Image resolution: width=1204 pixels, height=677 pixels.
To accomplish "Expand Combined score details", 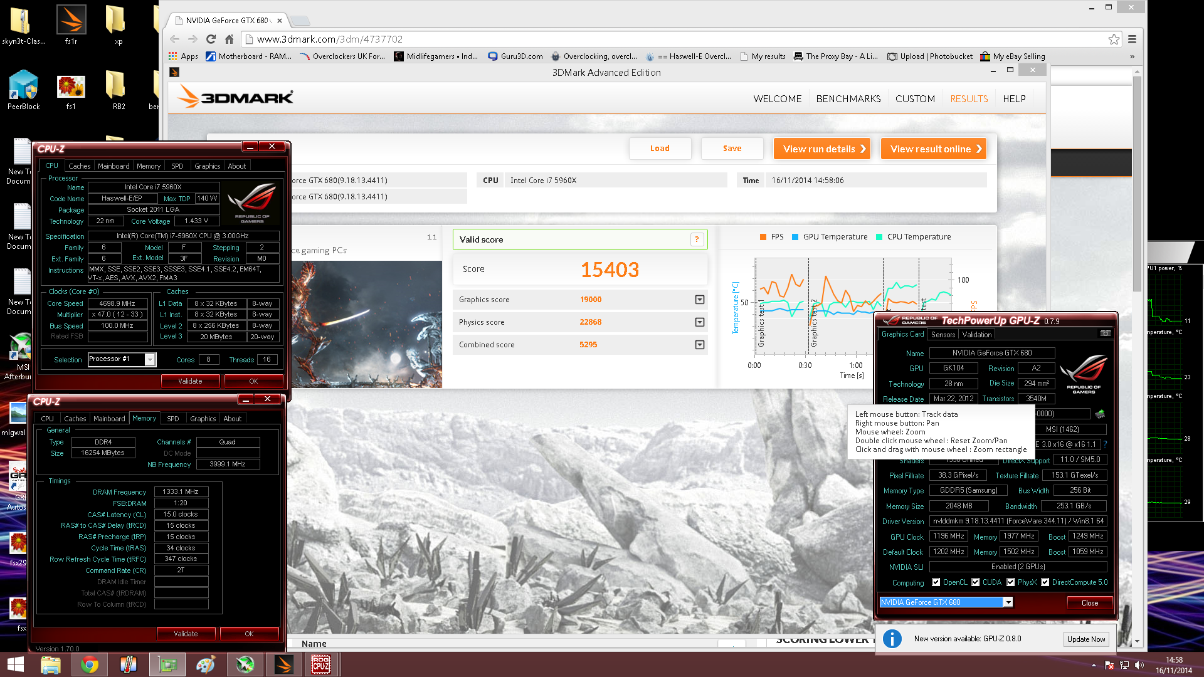I will click(x=700, y=345).
